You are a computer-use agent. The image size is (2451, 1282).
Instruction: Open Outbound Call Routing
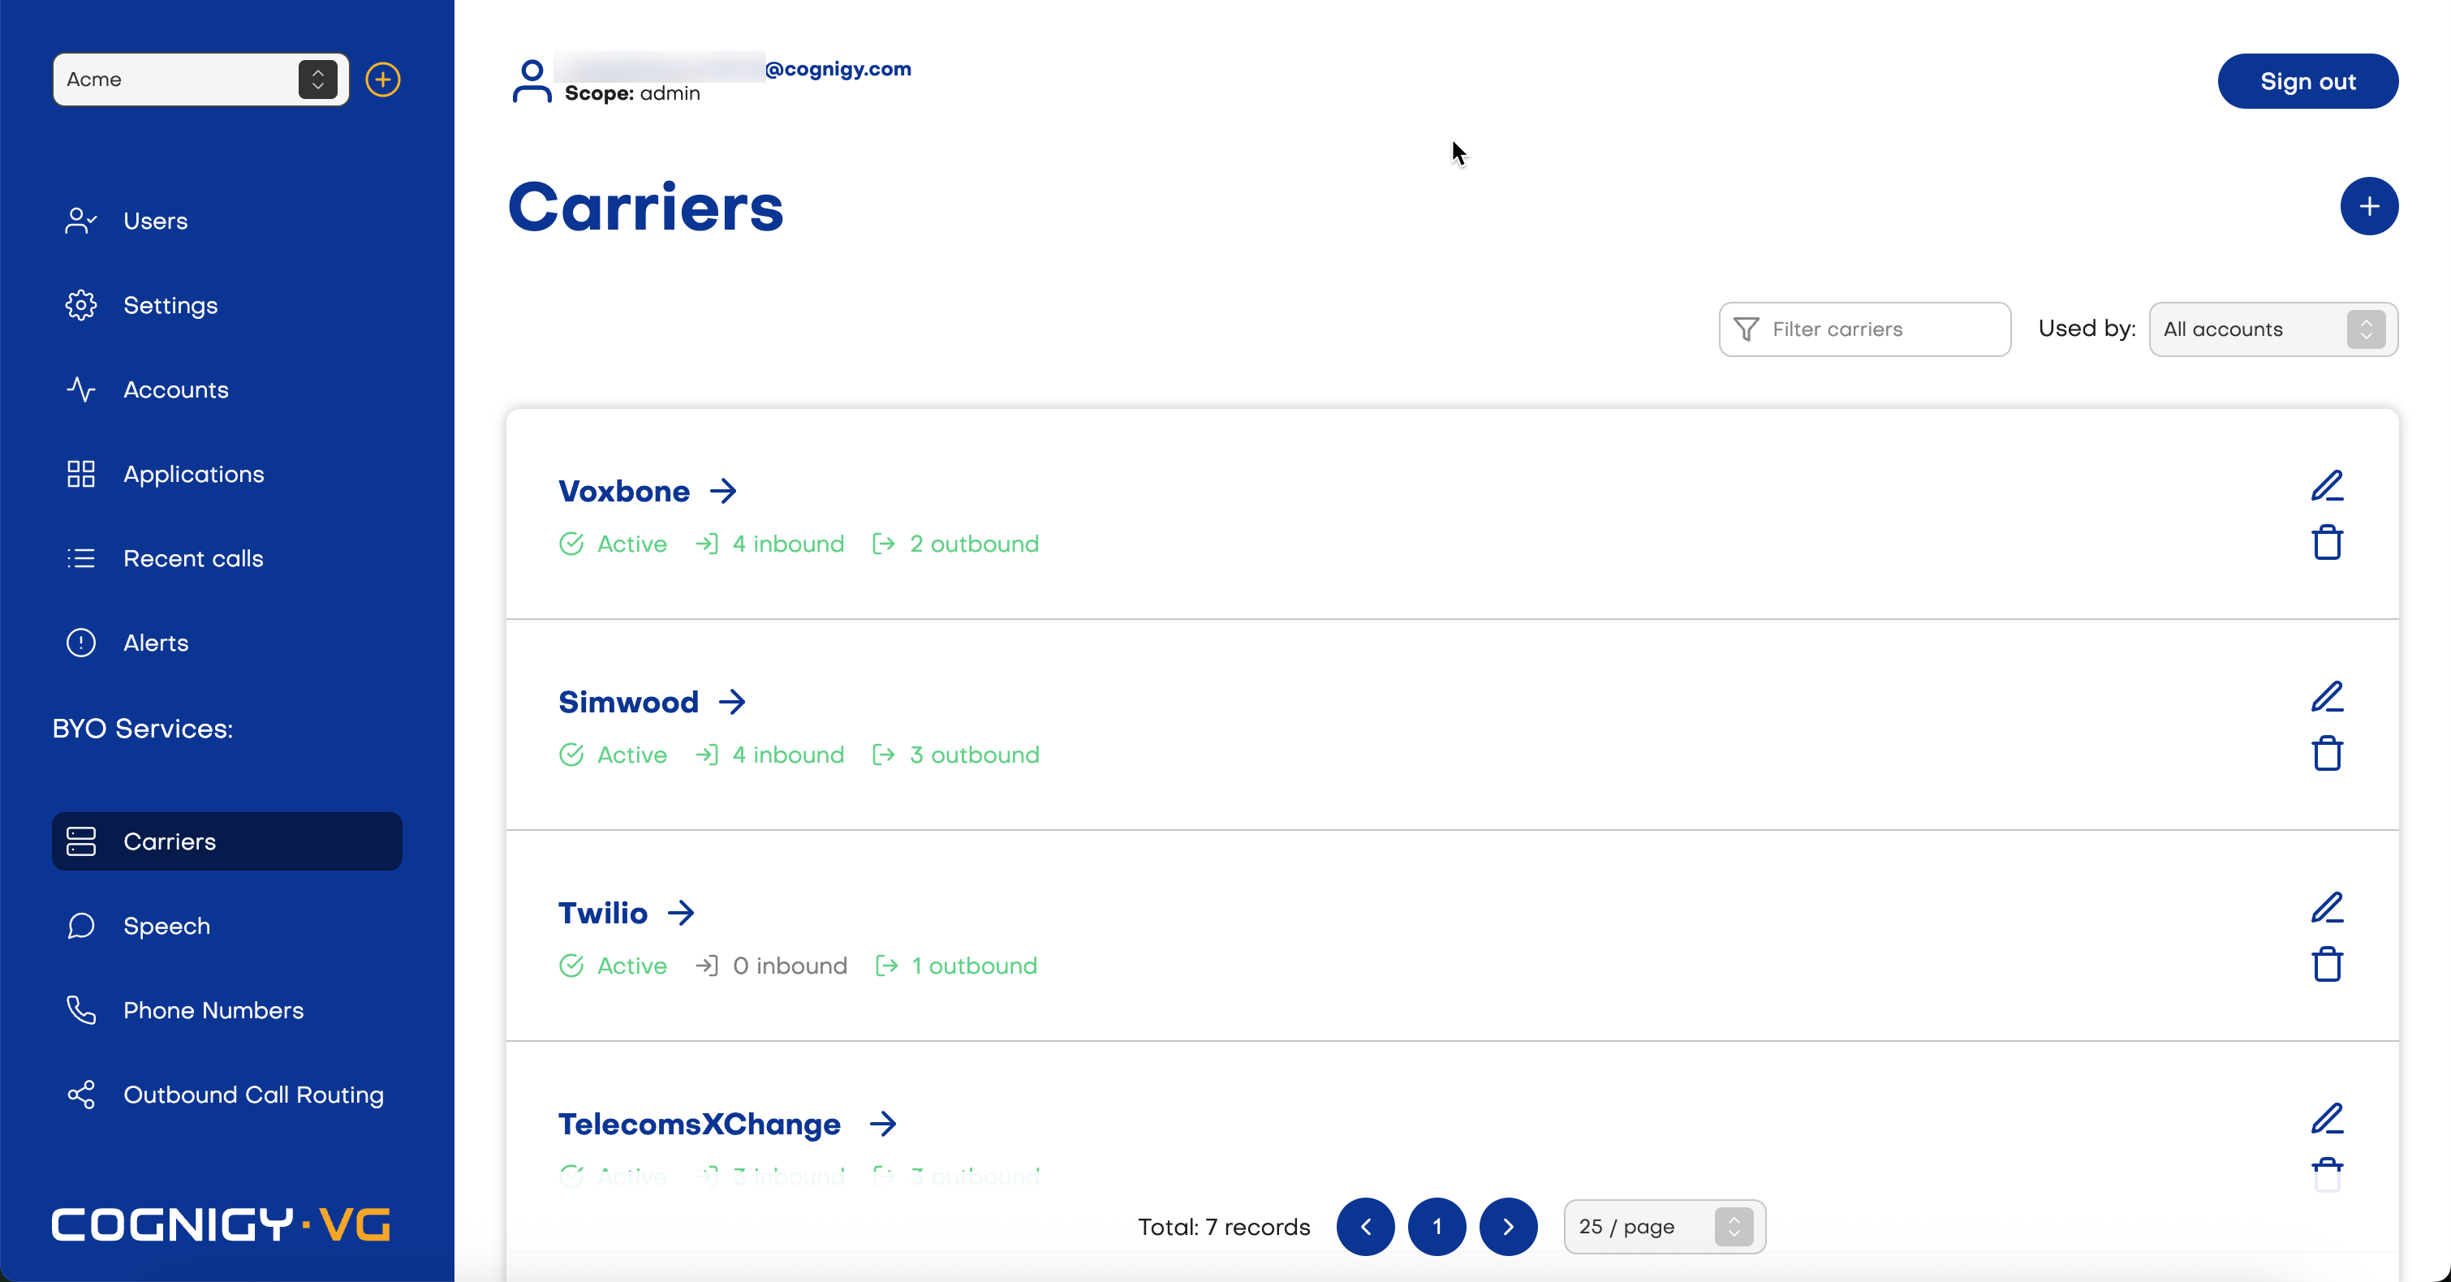[x=226, y=1095]
